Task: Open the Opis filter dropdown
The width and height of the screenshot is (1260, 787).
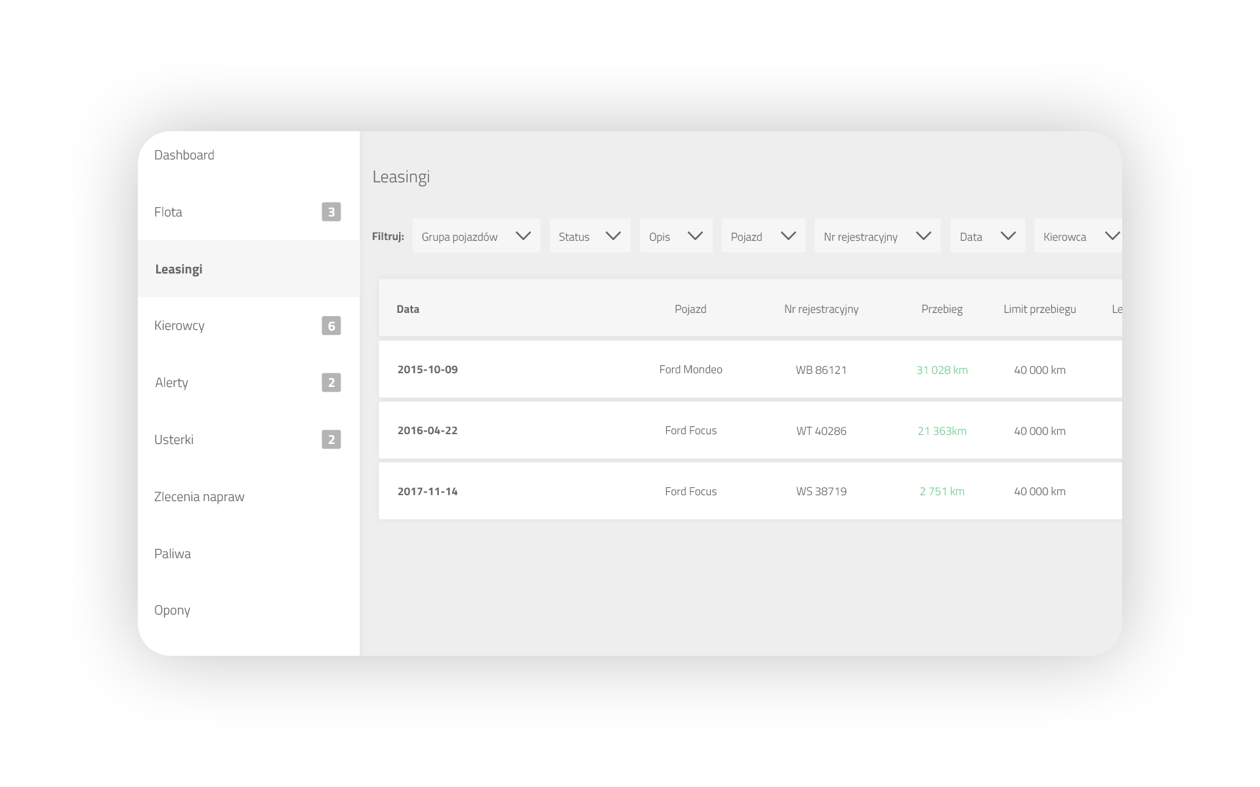Action: (675, 236)
